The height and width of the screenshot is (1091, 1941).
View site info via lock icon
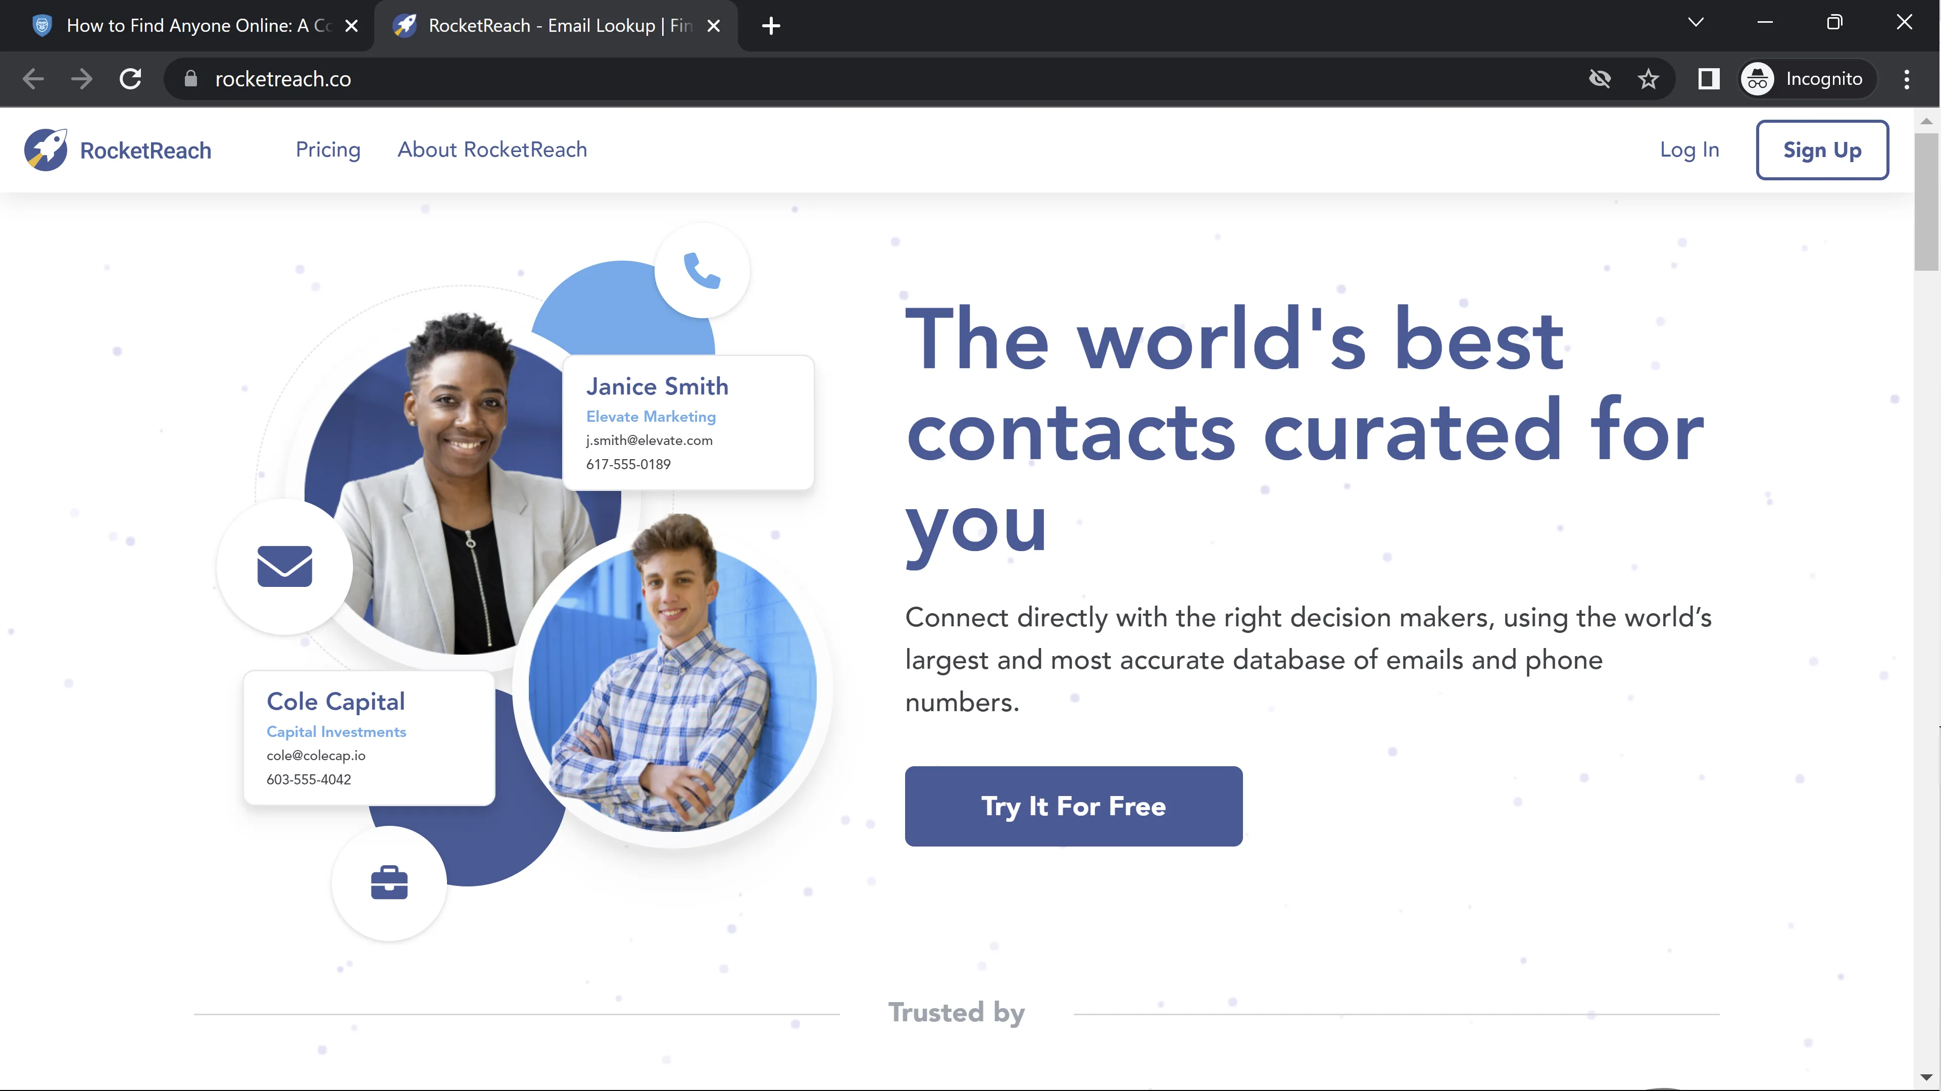click(190, 79)
